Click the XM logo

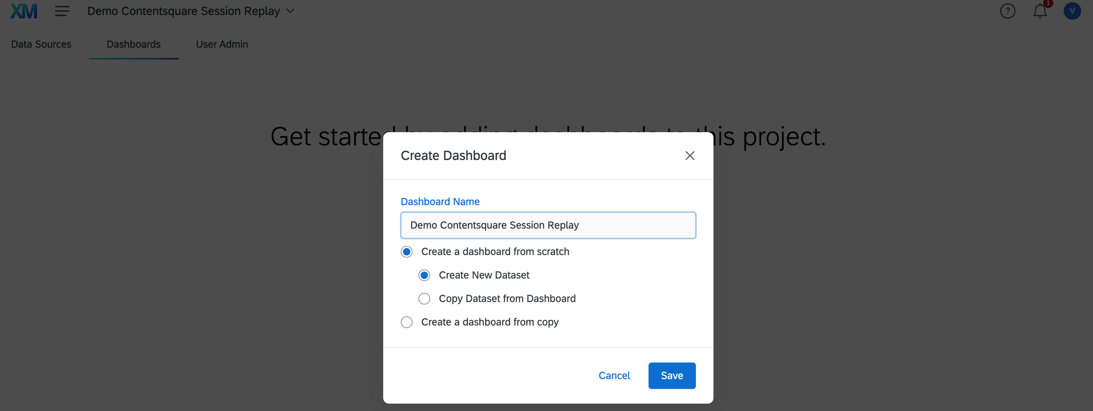tap(24, 11)
